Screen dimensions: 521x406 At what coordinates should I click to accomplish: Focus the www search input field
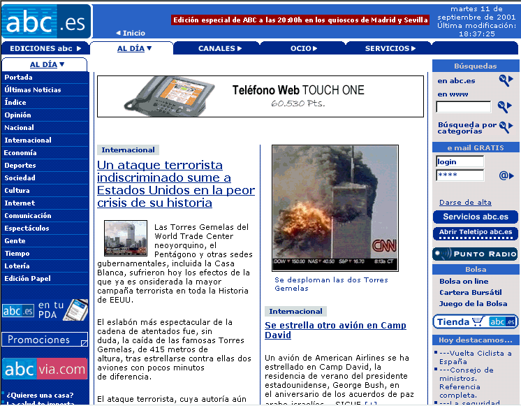pos(463,107)
